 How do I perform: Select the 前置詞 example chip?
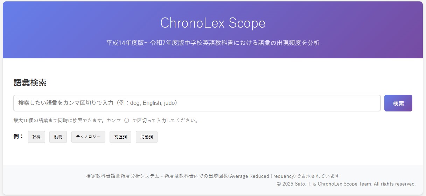(120, 137)
